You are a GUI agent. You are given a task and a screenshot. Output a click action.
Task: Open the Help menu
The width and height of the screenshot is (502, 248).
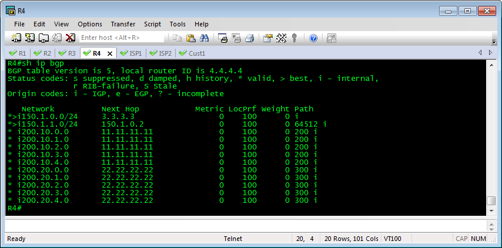tap(202, 24)
